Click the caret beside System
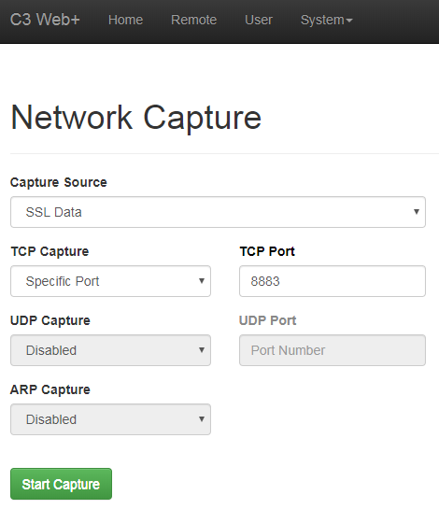The height and width of the screenshot is (509, 439). coord(349,21)
